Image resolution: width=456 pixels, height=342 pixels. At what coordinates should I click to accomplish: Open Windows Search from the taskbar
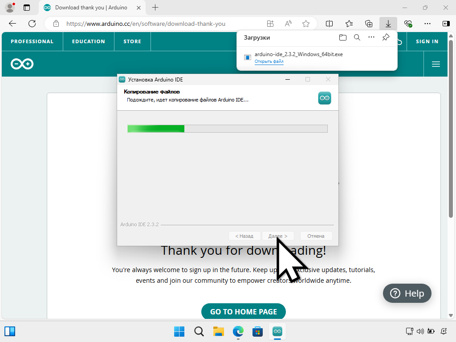(x=199, y=331)
